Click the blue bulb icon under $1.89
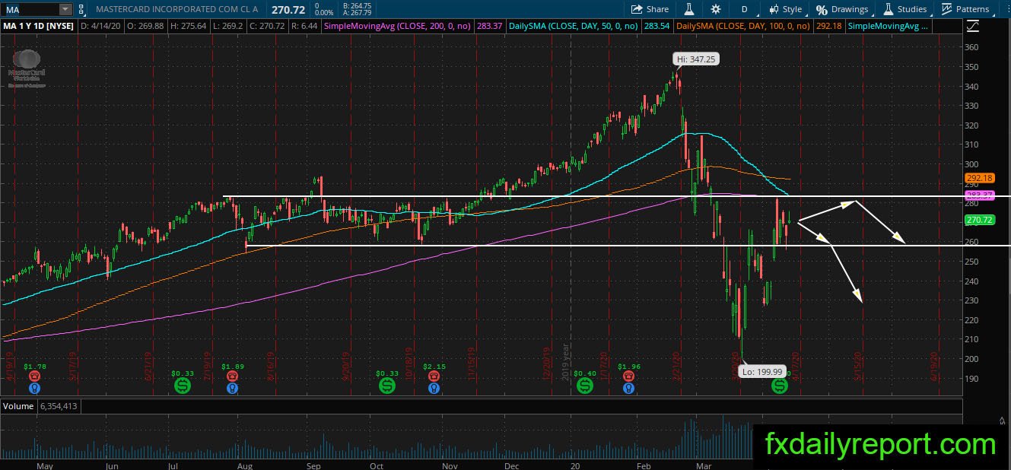 click(x=233, y=387)
